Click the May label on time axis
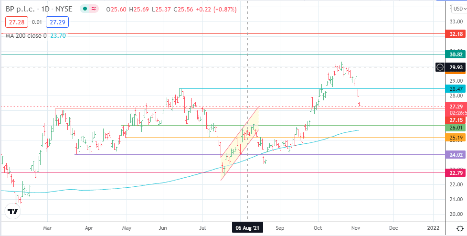Screen dimensions: 467x236 click(x=127, y=228)
